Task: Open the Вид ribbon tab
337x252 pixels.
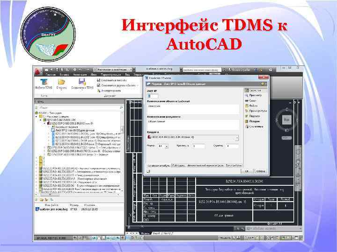Action: [x=127, y=75]
